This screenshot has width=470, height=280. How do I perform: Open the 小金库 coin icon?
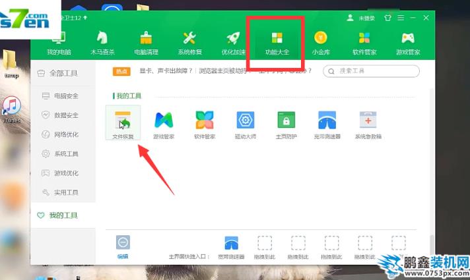[321, 43]
